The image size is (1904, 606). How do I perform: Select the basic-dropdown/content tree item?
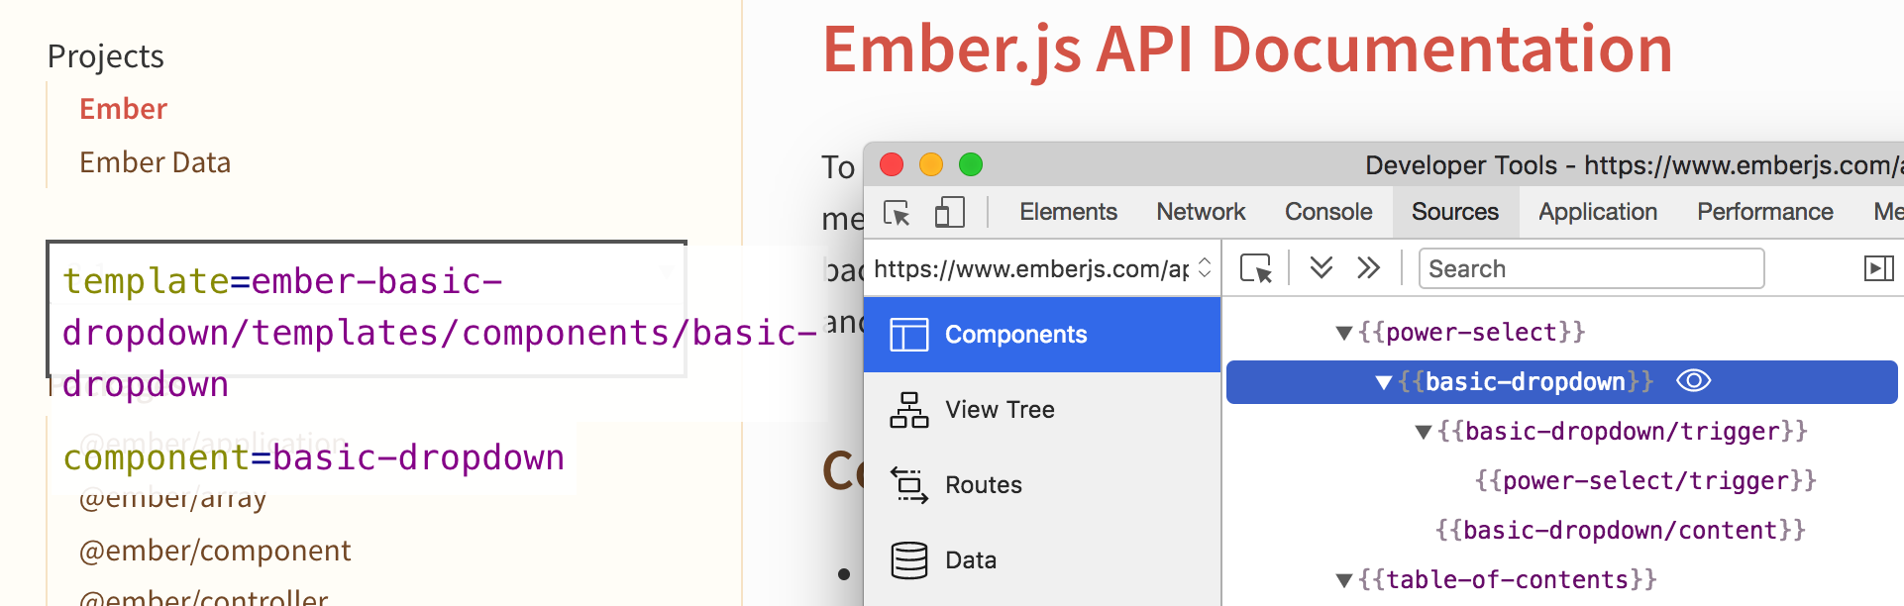point(1620,531)
